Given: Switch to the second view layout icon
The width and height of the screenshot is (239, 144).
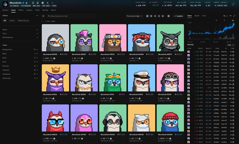Looking at the screenshot, I should tap(151, 16).
